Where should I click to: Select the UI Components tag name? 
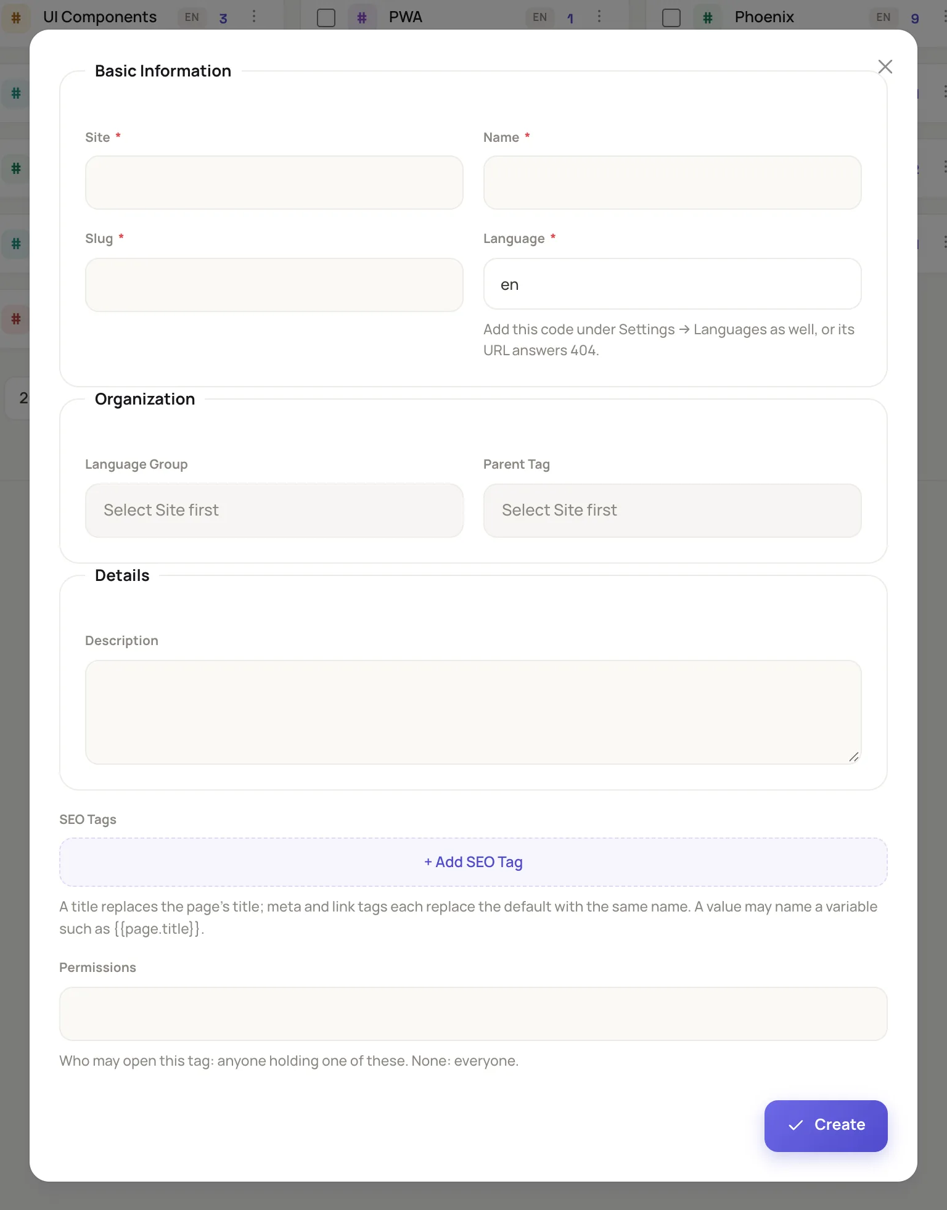pos(100,17)
